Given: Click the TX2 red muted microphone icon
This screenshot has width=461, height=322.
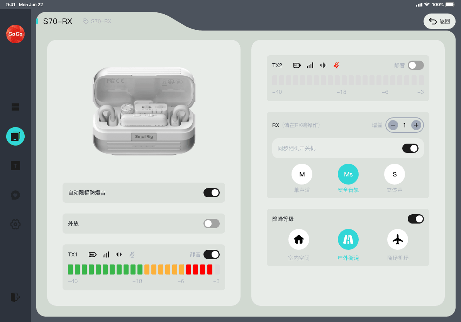Looking at the screenshot, I should click(x=336, y=65).
